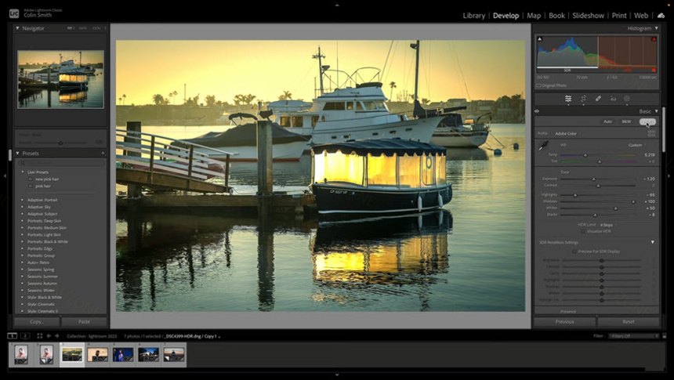Switch to grid view icon in filmstrip bar
674x380 pixels.
click(x=39, y=335)
